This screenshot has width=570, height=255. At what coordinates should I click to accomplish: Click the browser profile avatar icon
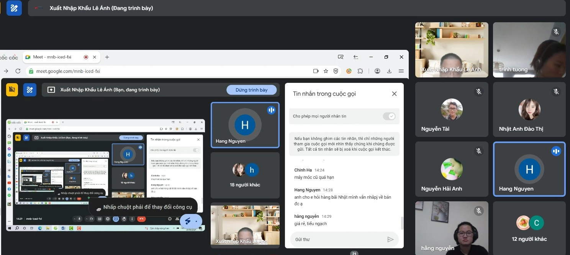click(377, 71)
